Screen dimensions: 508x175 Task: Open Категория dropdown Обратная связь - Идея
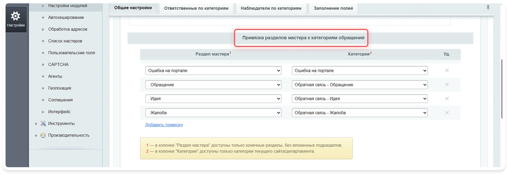(360, 99)
